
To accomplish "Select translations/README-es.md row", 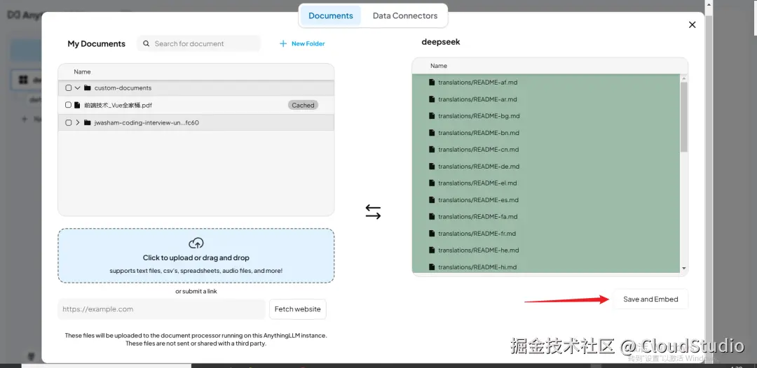I will point(546,200).
